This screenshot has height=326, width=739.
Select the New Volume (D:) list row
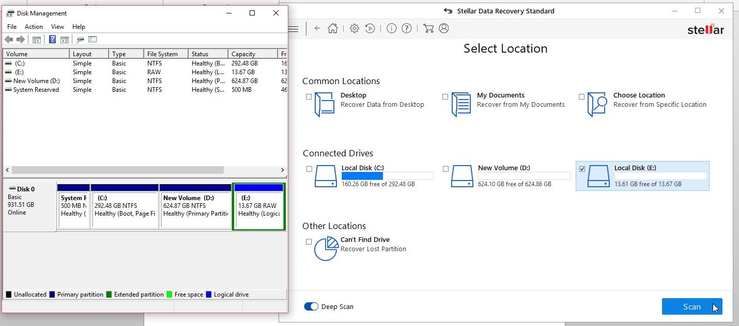click(145, 81)
